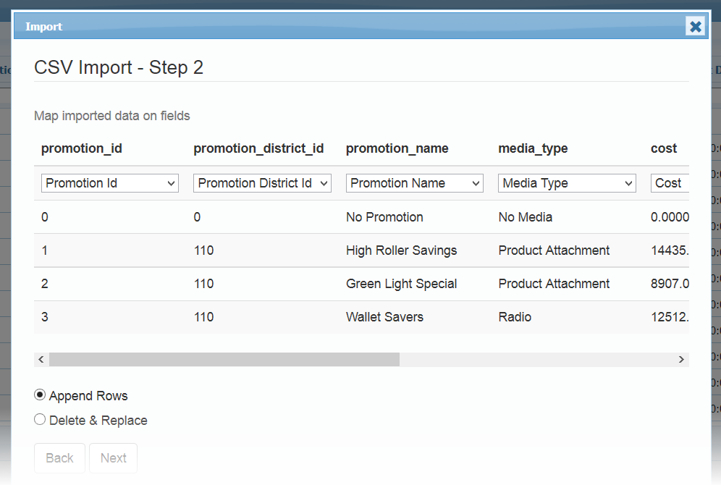Select the High Roller Savings row cell
This screenshot has height=485, width=721.
pos(401,250)
